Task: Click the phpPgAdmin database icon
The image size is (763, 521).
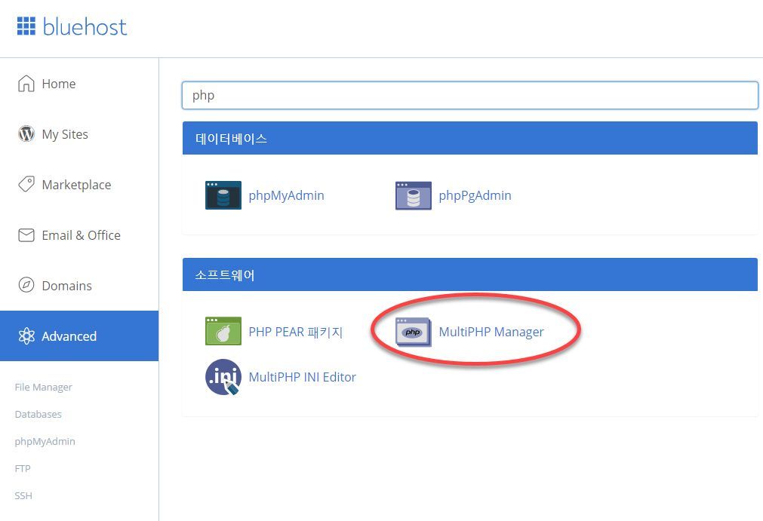Action: tap(413, 195)
